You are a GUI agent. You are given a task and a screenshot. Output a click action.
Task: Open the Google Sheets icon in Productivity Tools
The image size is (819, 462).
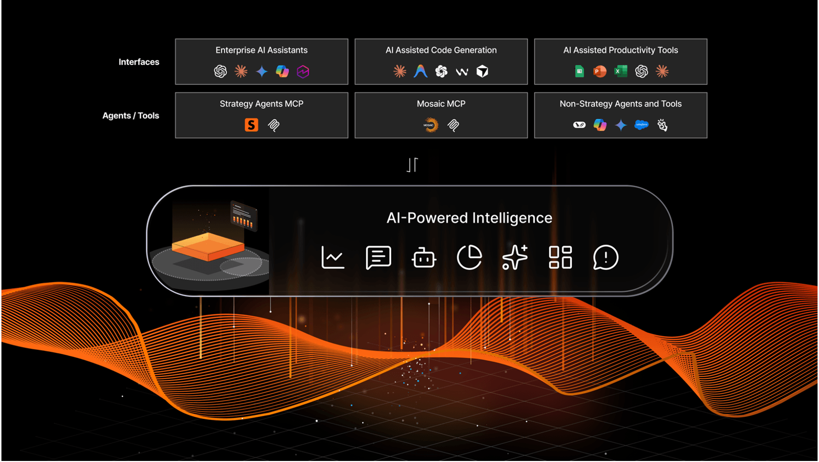pos(580,71)
